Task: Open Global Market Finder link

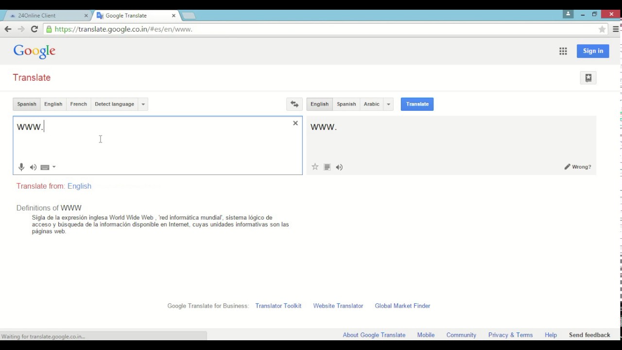Action: [402, 306]
